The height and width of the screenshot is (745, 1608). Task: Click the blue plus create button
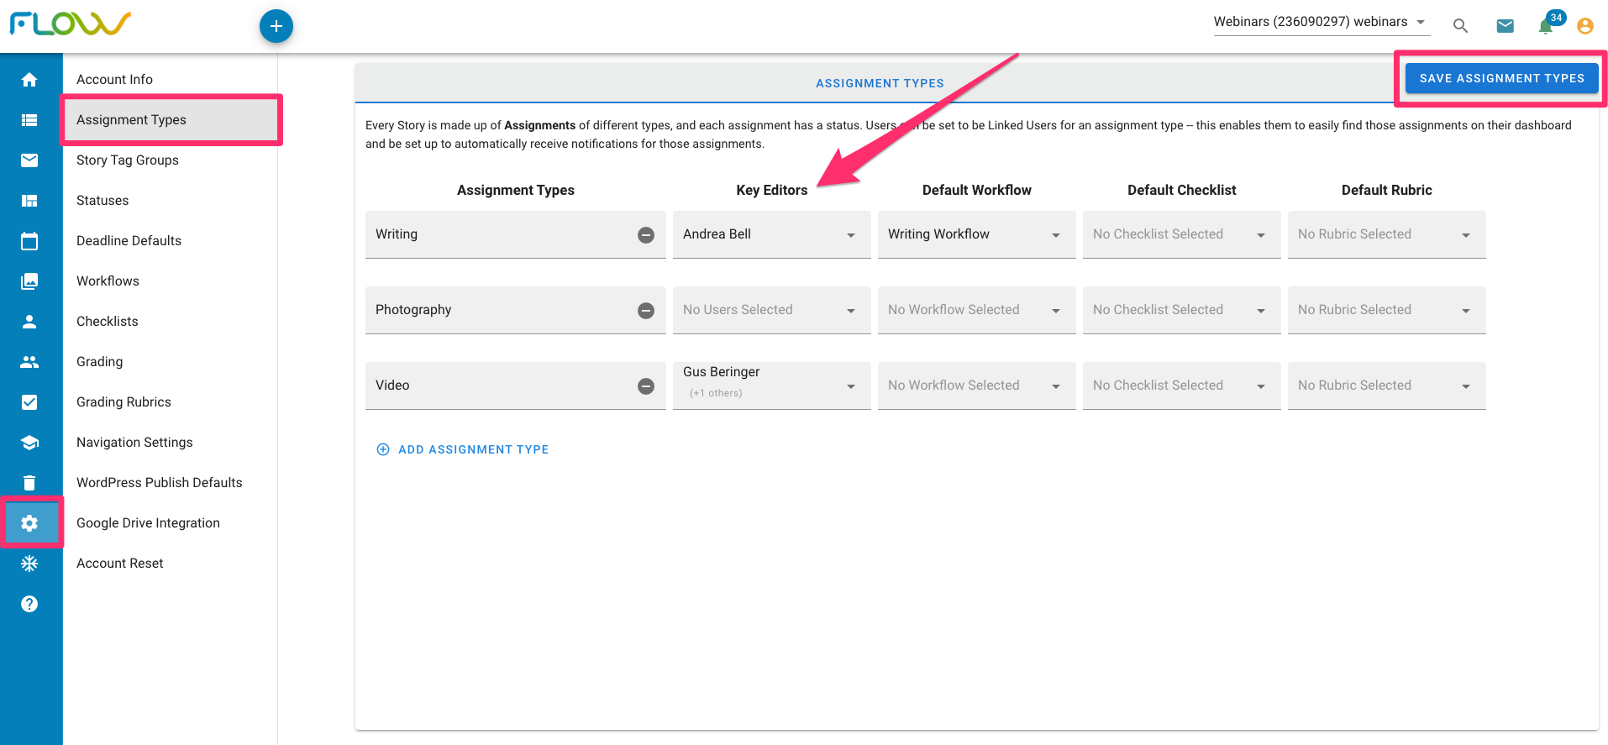(276, 26)
